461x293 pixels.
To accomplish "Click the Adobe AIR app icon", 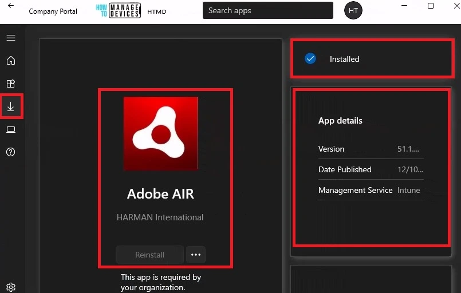I will 161,134.
